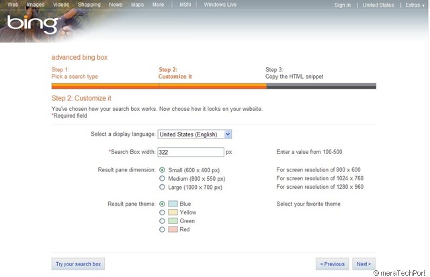Click Step 1 Pick a search type
Screen dimensions: 430x277
(x=75, y=73)
